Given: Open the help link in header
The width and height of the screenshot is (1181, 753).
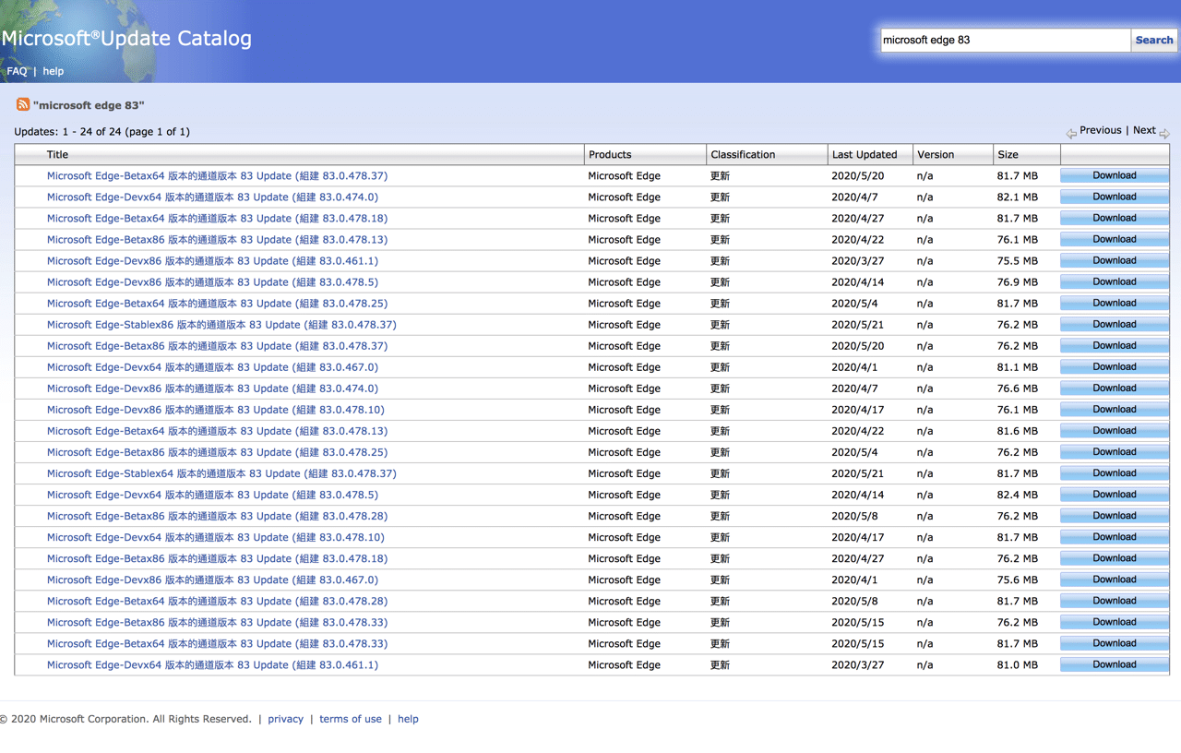Looking at the screenshot, I should coord(54,71).
